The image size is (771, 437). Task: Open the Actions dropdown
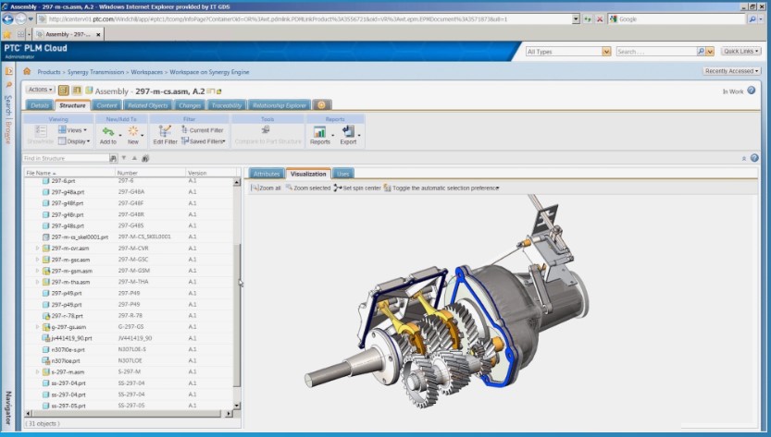click(41, 90)
